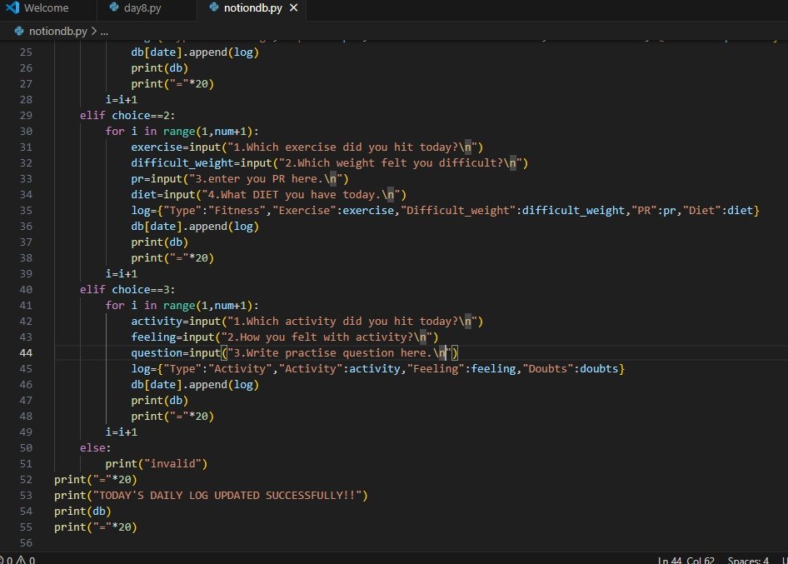This screenshot has width=788, height=564.
Task: Click print("="*20) on line 52
Action: tap(96, 480)
